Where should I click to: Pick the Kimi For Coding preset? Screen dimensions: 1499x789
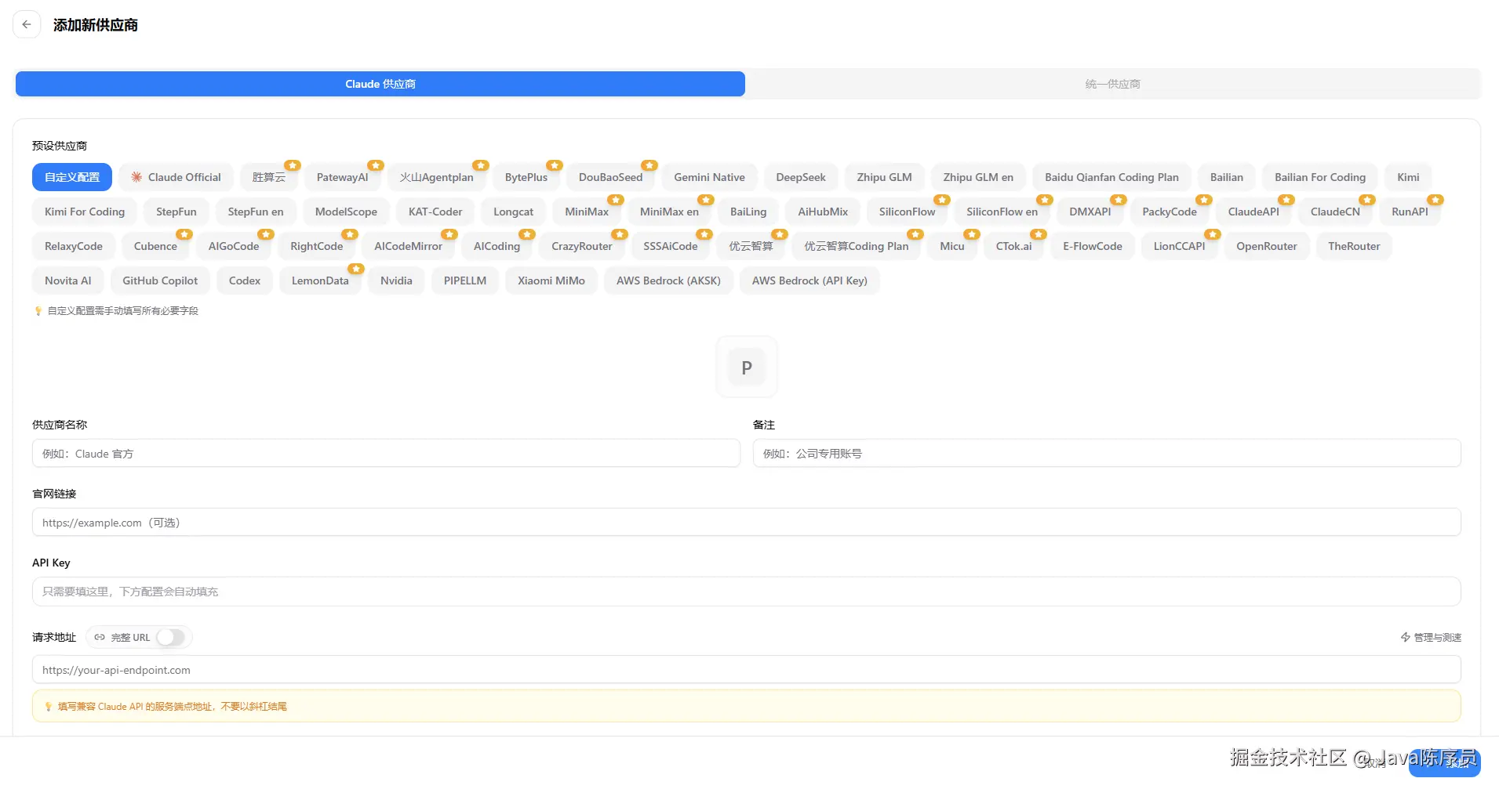pos(85,212)
